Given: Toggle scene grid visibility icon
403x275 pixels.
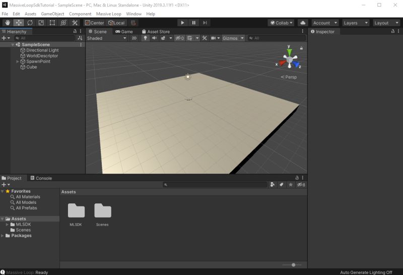Looking at the screenshot, I should 190,38.
